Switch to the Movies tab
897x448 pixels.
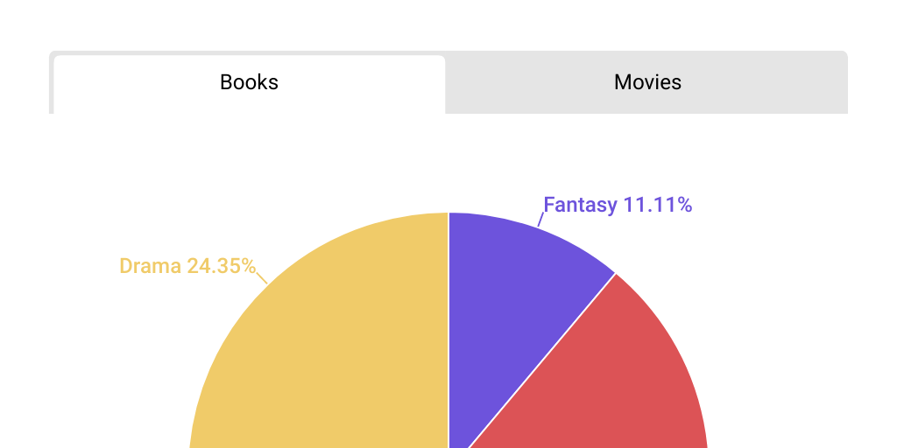click(647, 82)
